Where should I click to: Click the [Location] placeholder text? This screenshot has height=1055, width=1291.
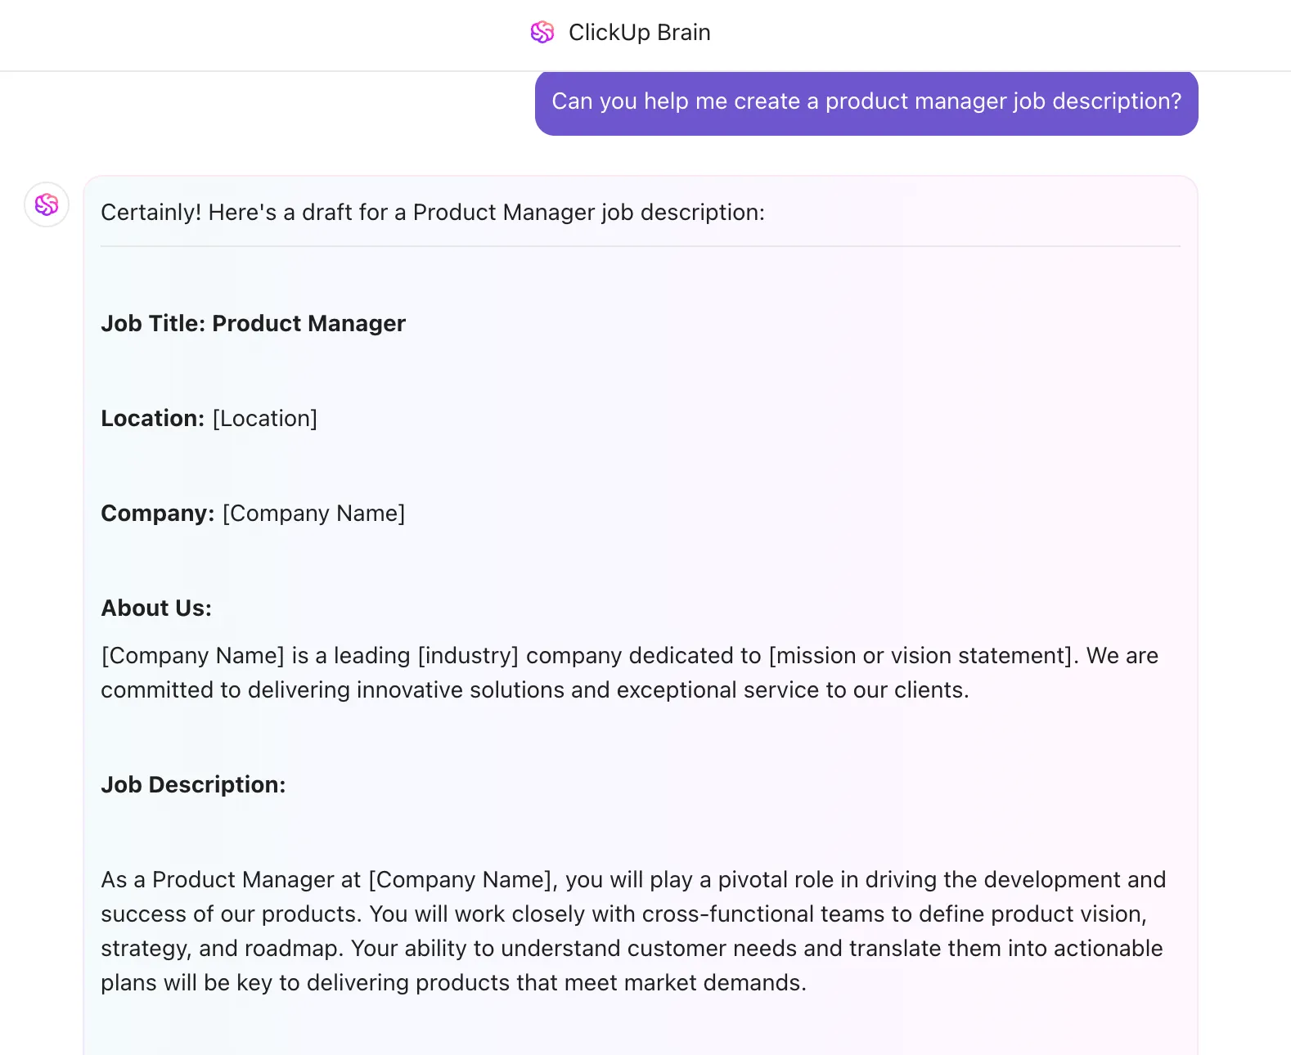click(265, 419)
